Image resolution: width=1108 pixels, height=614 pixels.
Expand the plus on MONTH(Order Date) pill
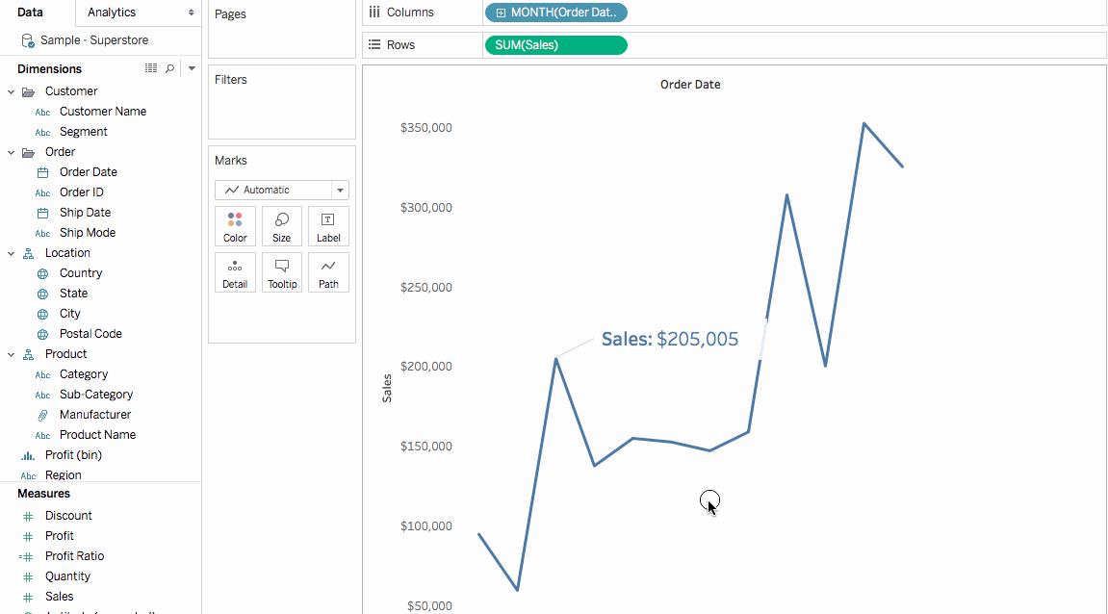501,13
